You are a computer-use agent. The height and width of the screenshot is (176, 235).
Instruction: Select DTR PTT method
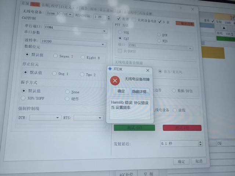pyautogui.click(x=159, y=35)
